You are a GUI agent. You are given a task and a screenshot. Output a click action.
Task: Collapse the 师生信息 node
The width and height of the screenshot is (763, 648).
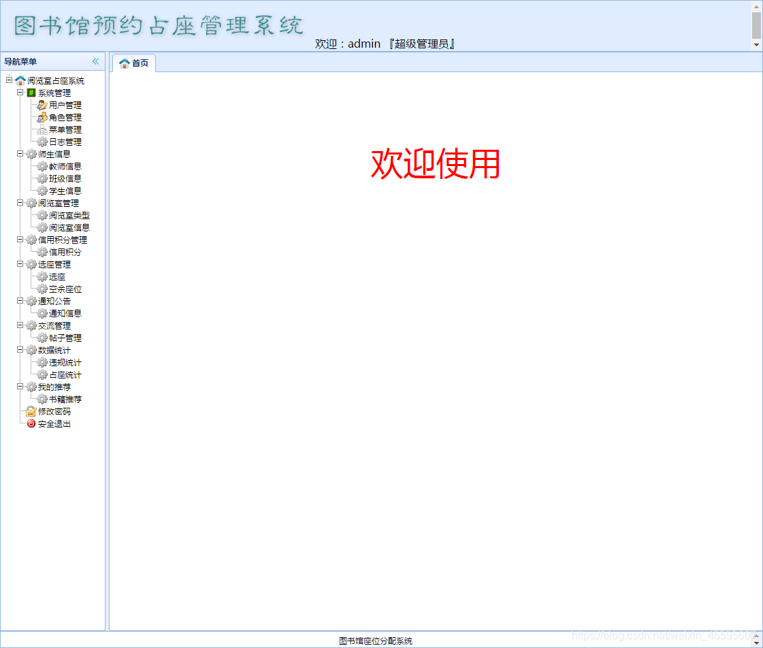pyautogui.click(x=19, y=154)
